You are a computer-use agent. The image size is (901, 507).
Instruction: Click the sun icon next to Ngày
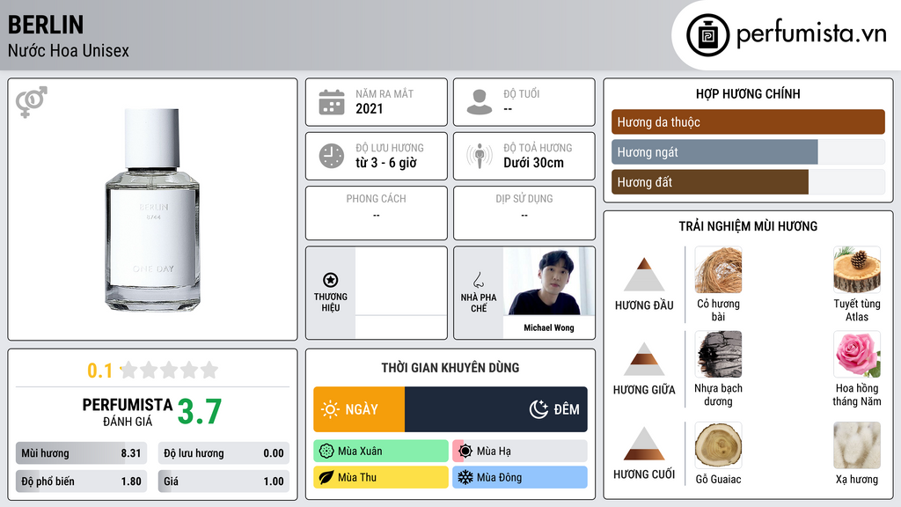coord(331,409)
